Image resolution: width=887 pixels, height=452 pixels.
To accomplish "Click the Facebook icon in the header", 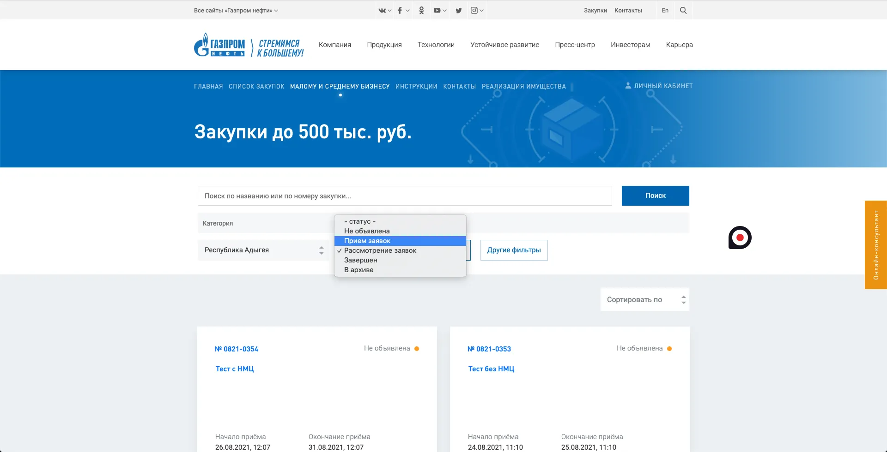I will 400,10.
